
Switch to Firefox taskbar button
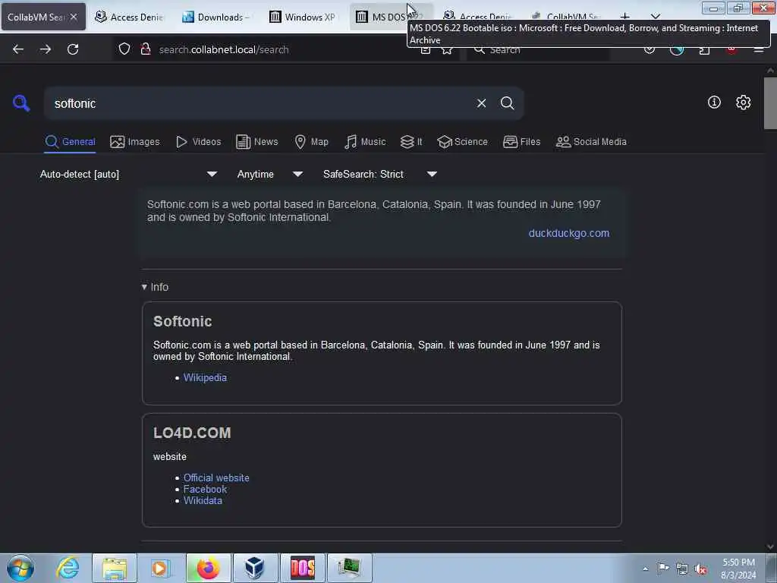point(208,568)
